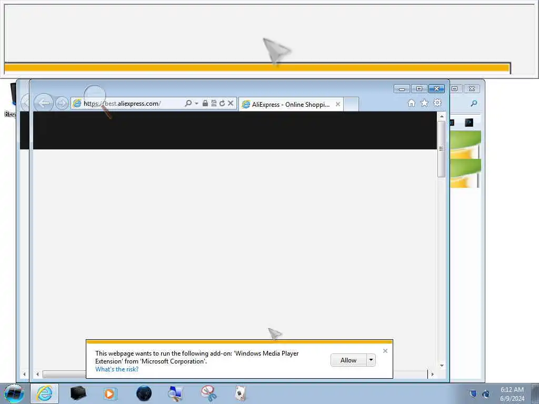Viewport: 539px width, 404px height.
Task: Maximize the front Internet Explorer window
Action: 419,89
